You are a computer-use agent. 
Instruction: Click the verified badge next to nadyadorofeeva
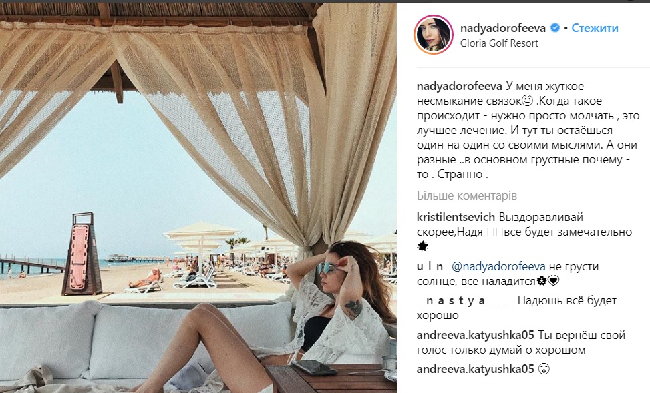coord(554,28)
